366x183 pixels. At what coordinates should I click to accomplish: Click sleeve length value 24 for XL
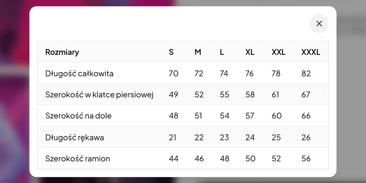click(x=250, y=138)
